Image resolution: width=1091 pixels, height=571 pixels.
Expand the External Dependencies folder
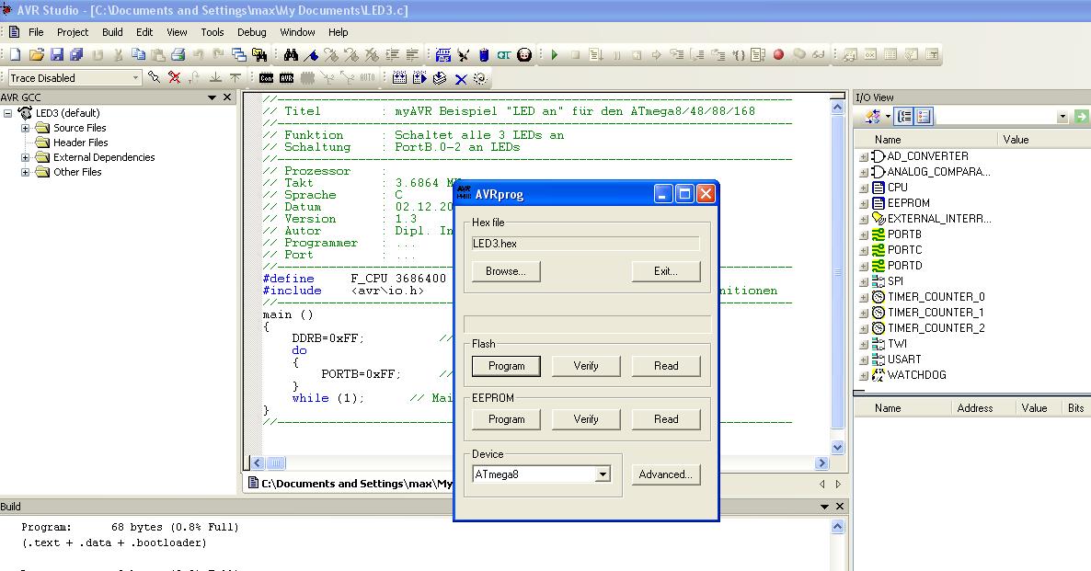point(25,157)
